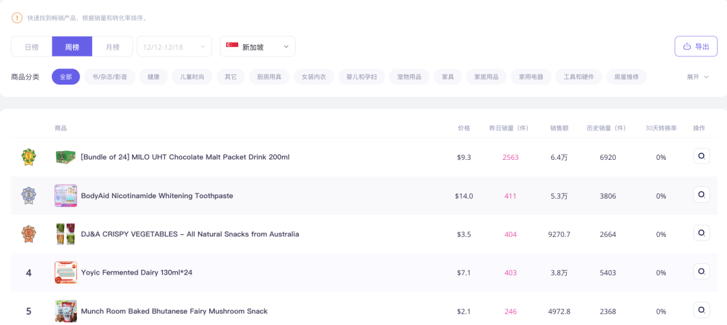The image size is (727, 325).
Task: Click the Singapore flag icon
Action: click(x=232, y=45)
